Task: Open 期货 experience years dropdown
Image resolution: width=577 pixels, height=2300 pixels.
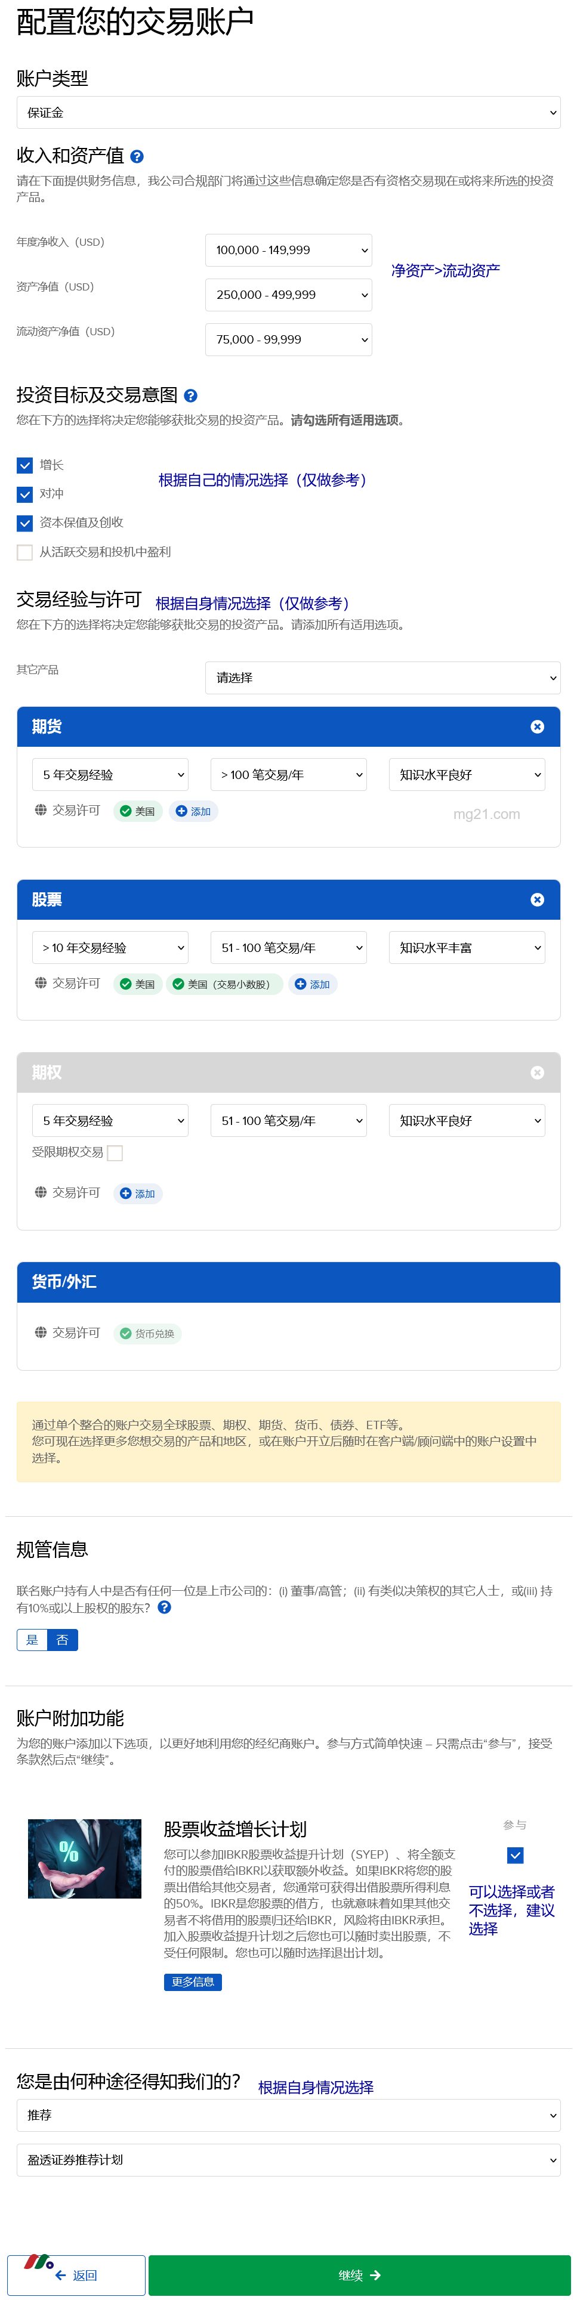Action: point(110,775)
